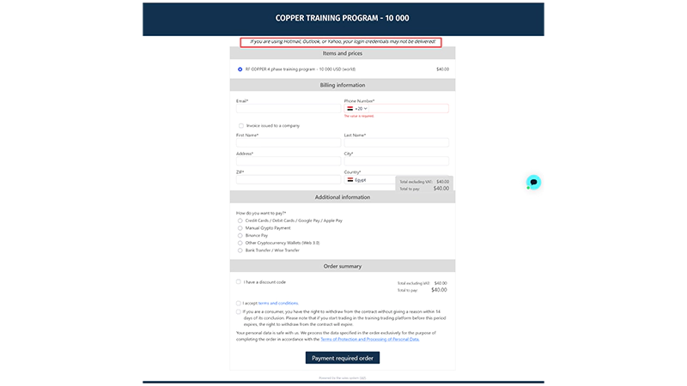Enable the consumer withdrawal right checkbox
The width and height of the screenshot is (687, 386).
click(239, 311)
